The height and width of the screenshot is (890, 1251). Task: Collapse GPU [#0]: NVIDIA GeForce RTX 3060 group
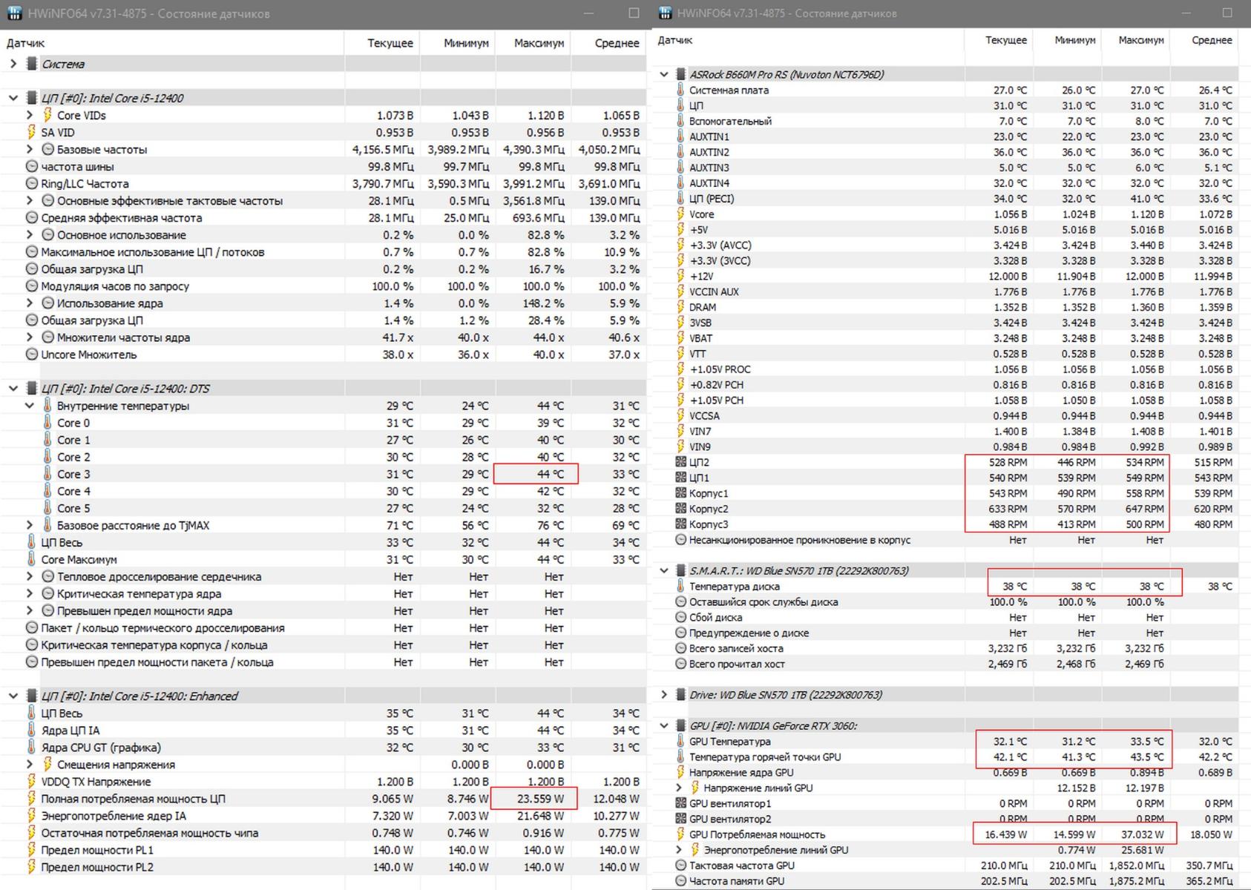pyautogui.click(x=664, y=725)
